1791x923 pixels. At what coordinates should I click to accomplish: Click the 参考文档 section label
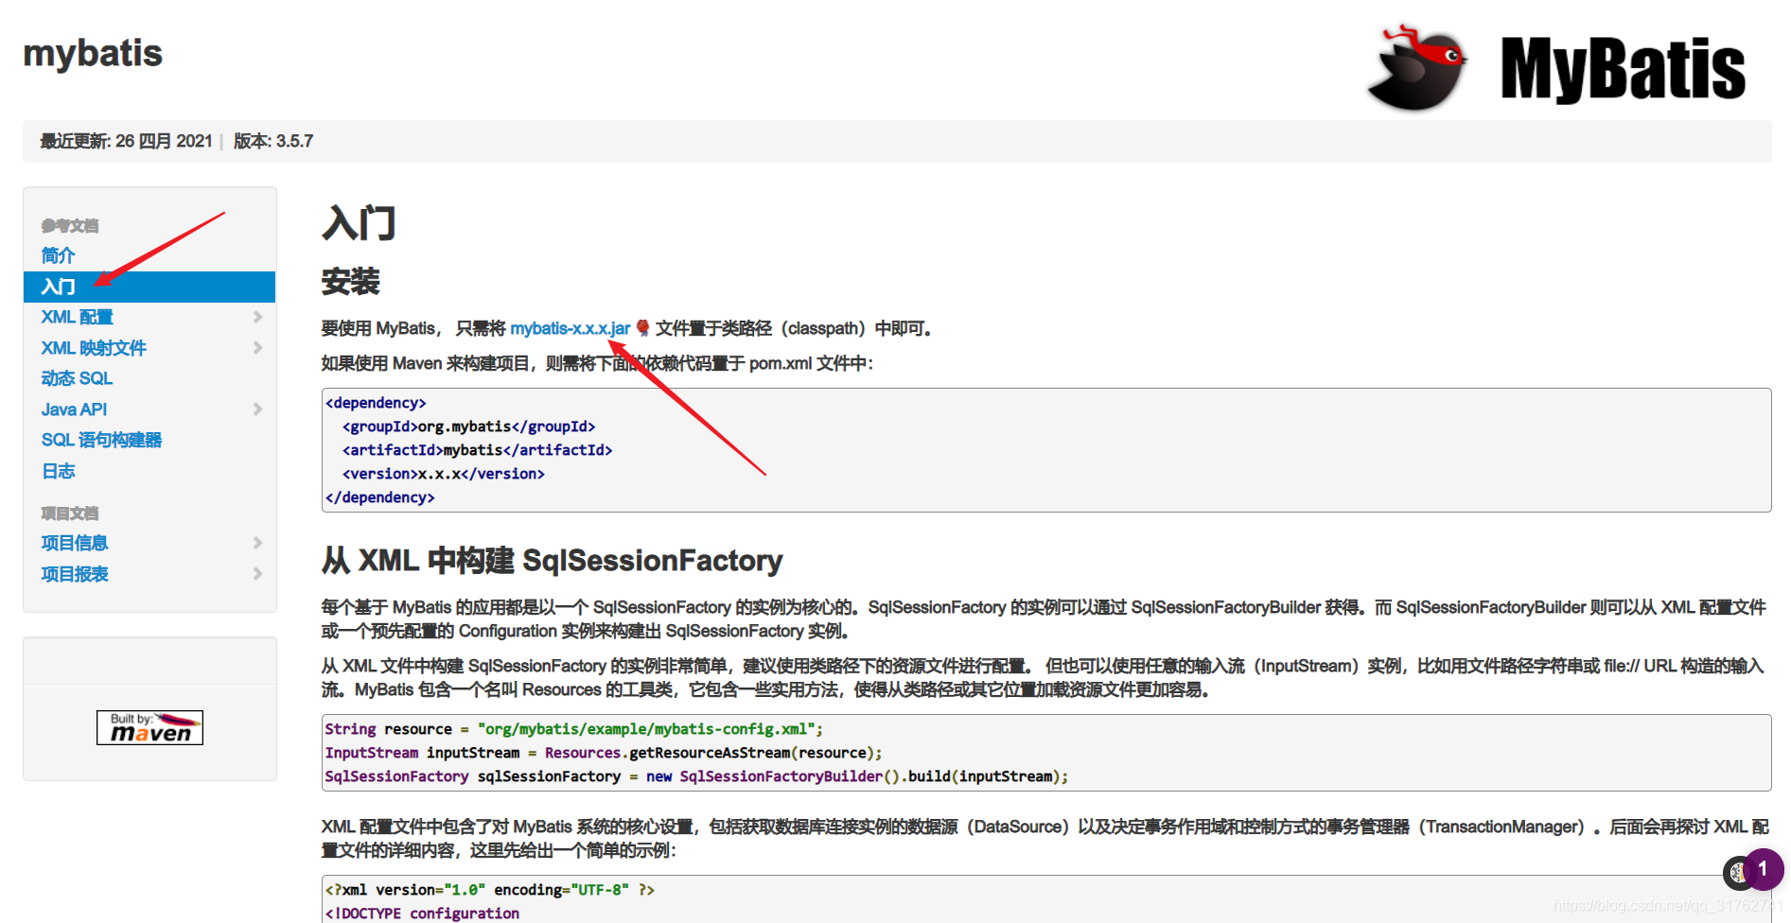pos(68,225)
